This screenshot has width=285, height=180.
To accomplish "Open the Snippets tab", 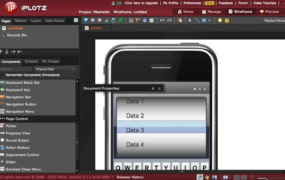I will (x=31, y=61).
